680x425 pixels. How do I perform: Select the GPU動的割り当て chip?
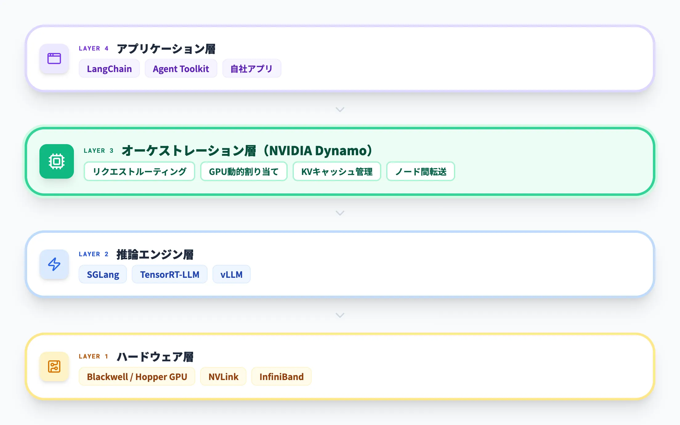click(x=244, y=172)
